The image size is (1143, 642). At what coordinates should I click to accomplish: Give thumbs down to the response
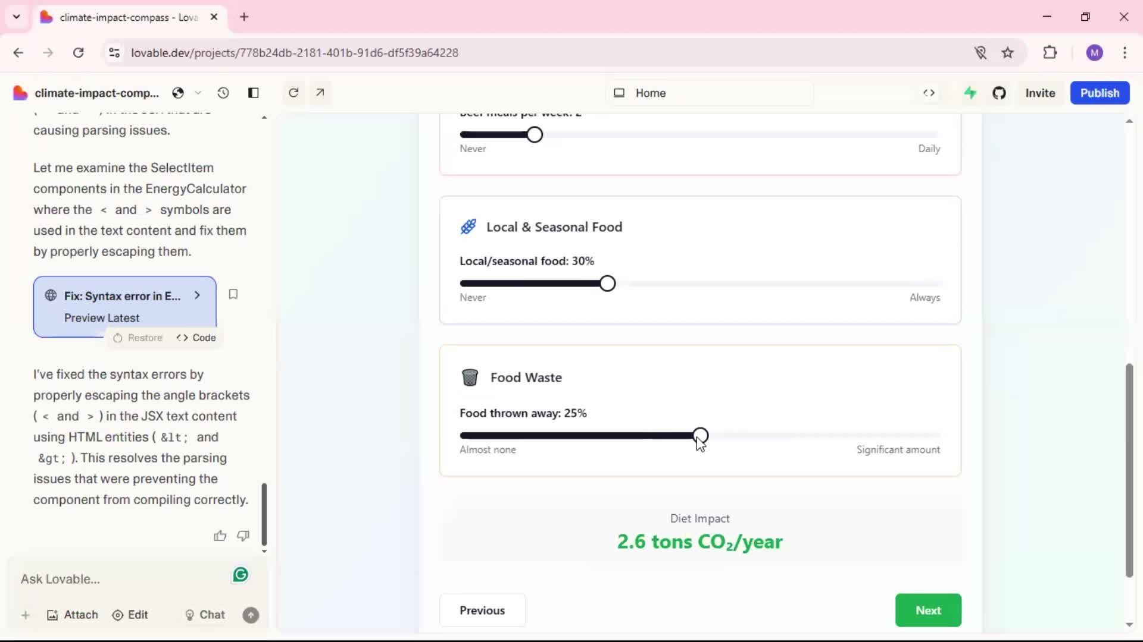(243, 536)
